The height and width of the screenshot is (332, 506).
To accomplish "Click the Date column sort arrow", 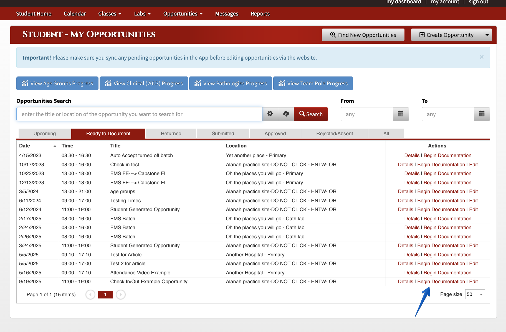I will click(55, 145).
